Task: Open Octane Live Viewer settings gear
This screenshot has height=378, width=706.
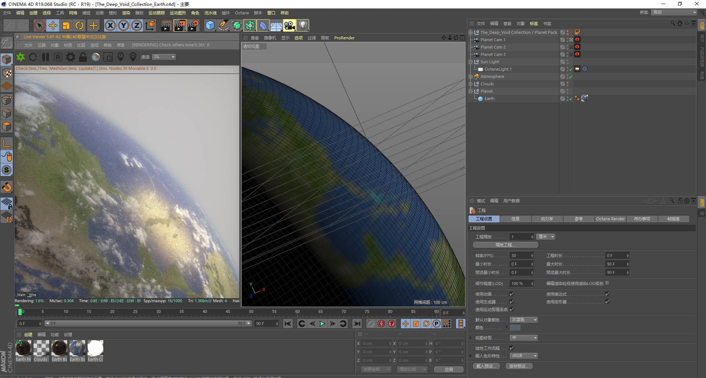Action: point(70,57)
